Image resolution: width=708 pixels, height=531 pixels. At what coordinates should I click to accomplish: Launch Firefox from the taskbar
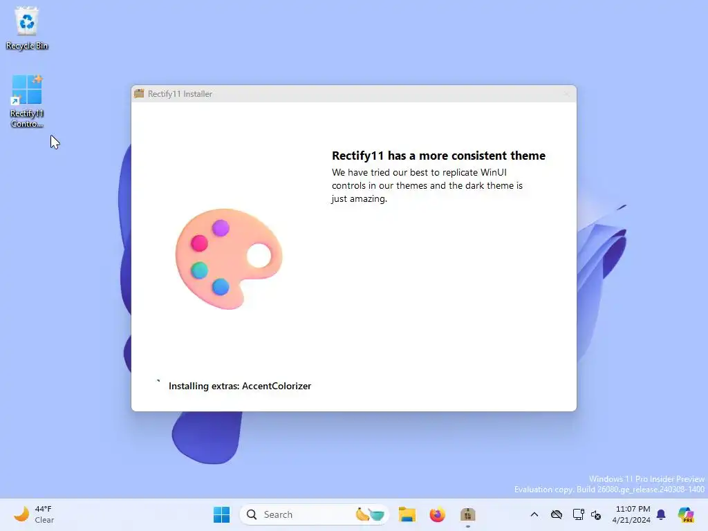point(437,514)
